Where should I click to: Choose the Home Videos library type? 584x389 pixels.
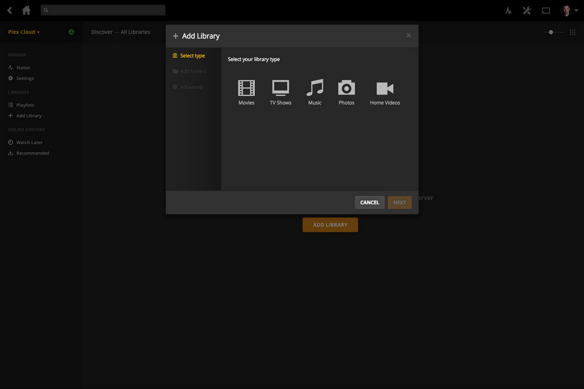[385, 92]
